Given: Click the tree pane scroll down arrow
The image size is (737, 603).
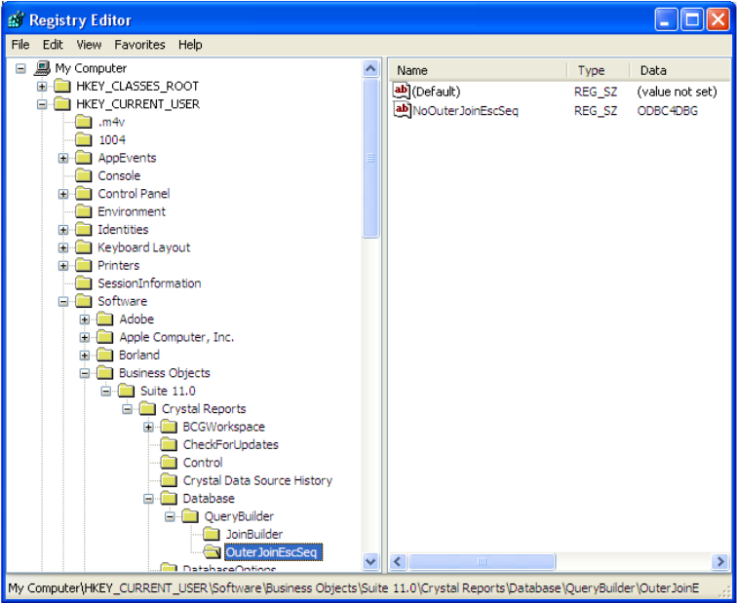Looking at the screenshot, I should coord(370,562).
